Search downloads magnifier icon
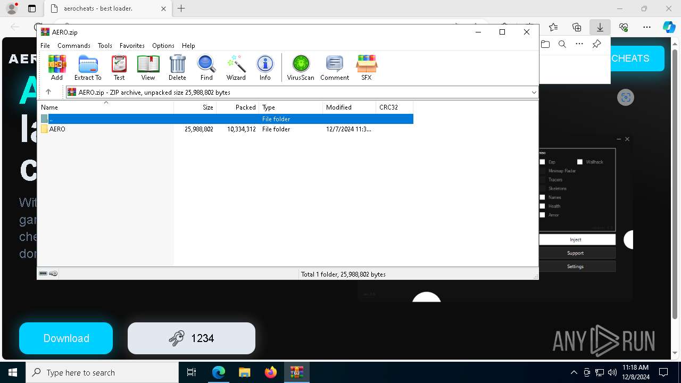This screenshot has height=383, width=681. pyautogui.click(x=562, y=44)
